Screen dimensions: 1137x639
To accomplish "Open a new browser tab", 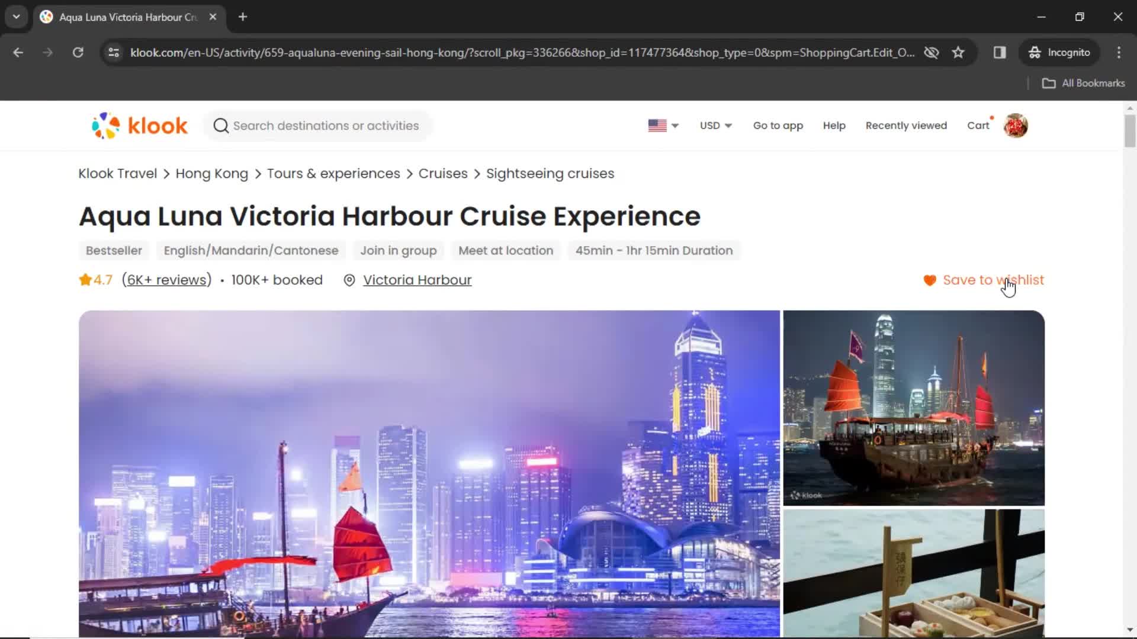I will (243, 17).
